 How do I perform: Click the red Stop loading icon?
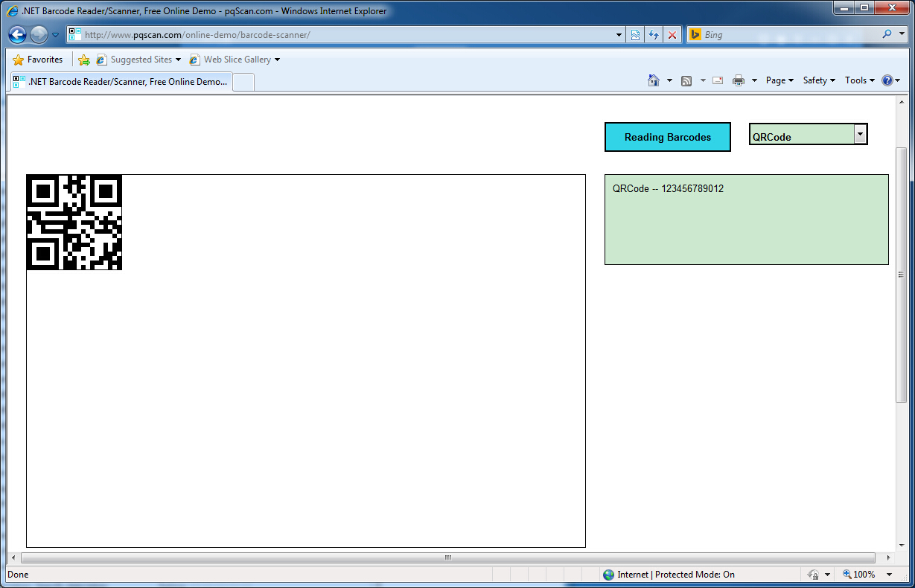pos(672,35)
